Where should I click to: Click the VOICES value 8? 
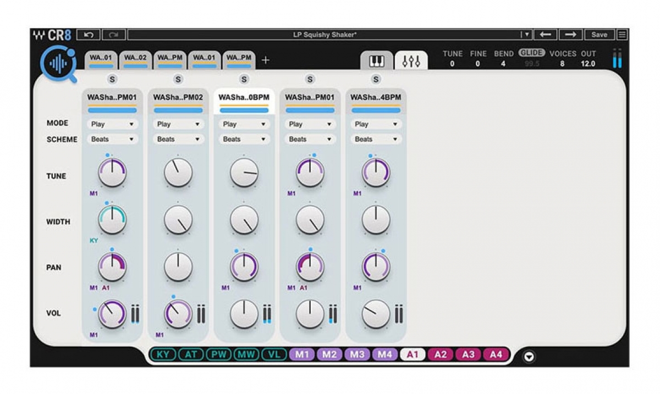coord(562,64)
